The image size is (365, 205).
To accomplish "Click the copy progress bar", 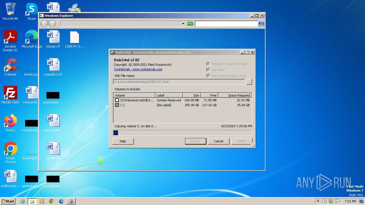I will pyautogui.click(x=182, y=133).
